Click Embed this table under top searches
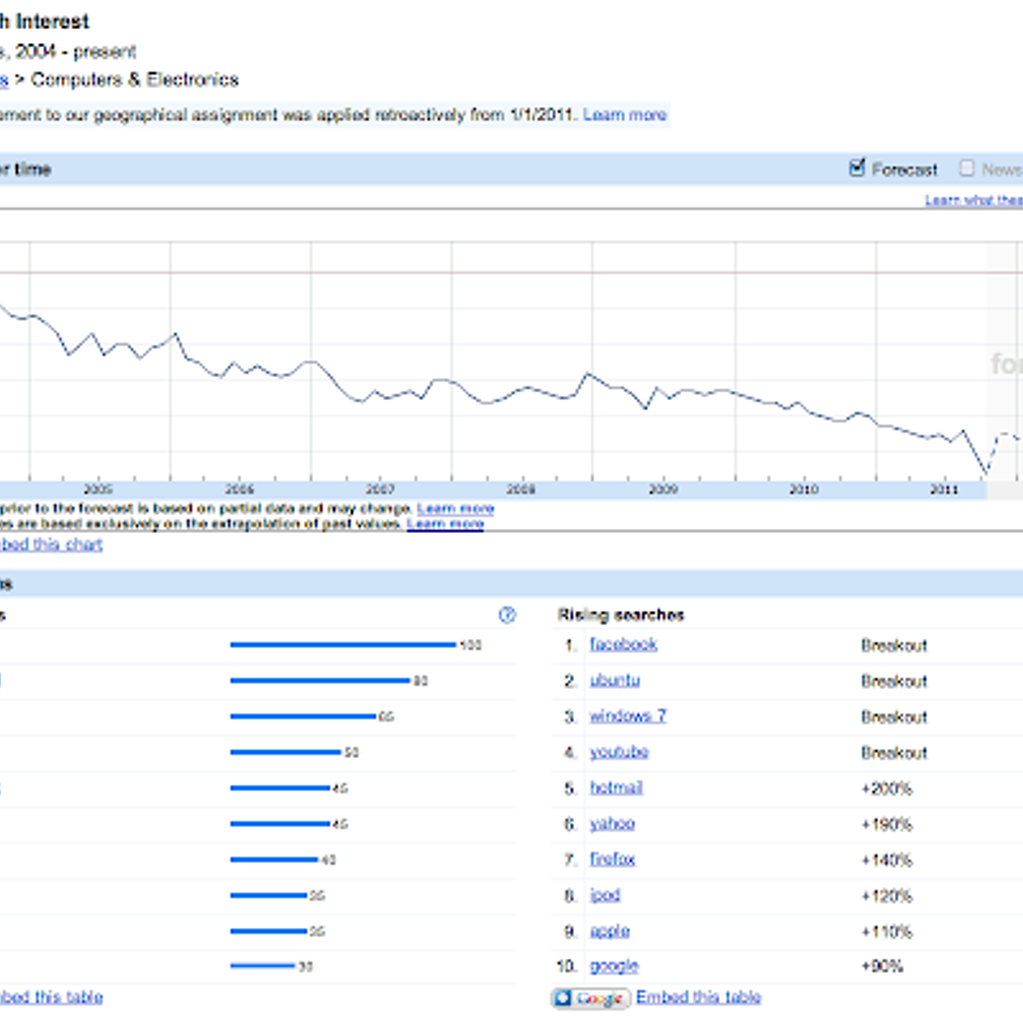This screenshot has width=1023, height=1023. point(51,997)
